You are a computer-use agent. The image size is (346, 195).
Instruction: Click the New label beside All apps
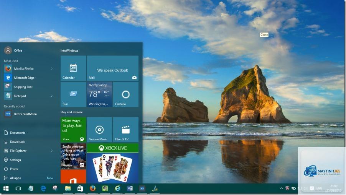[x=50, y=178]
